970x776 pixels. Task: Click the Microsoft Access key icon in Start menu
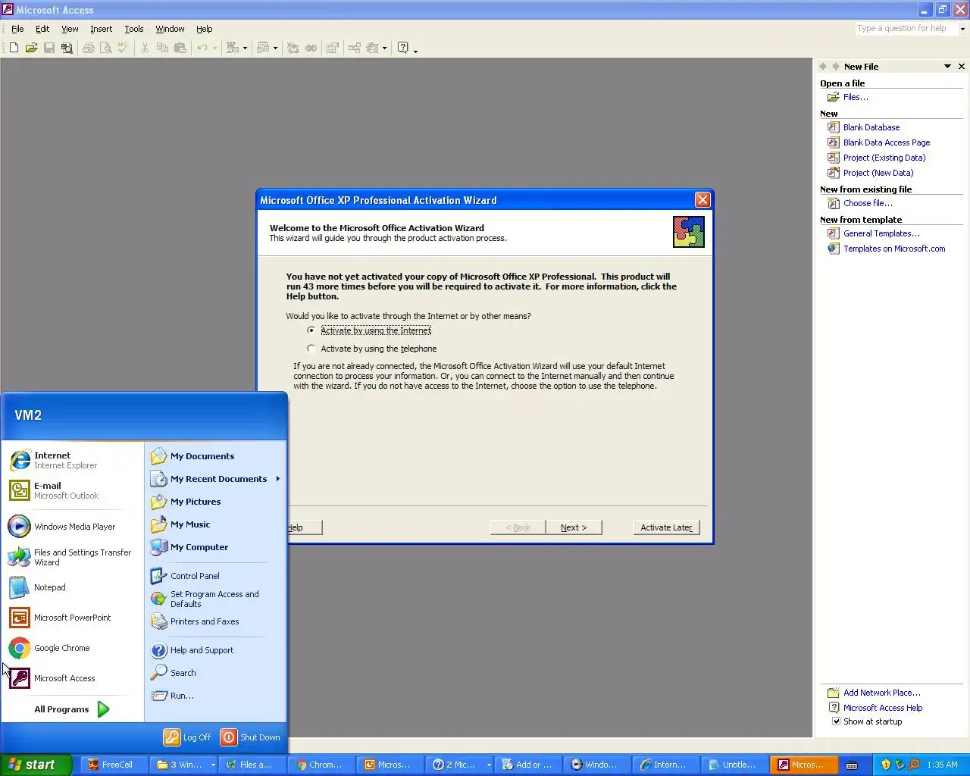pyautogui.click(x=20, y=678)
